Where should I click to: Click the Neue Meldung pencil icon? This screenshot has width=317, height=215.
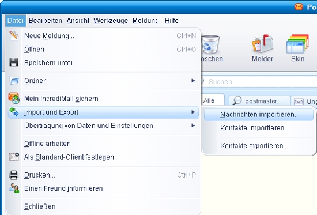click(14, 36)
